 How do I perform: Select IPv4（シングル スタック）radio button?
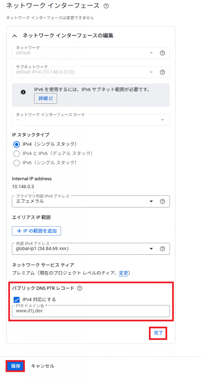[x=17, y=144]
